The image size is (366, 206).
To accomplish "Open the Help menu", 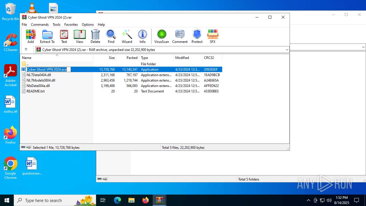I will (101, 25).
